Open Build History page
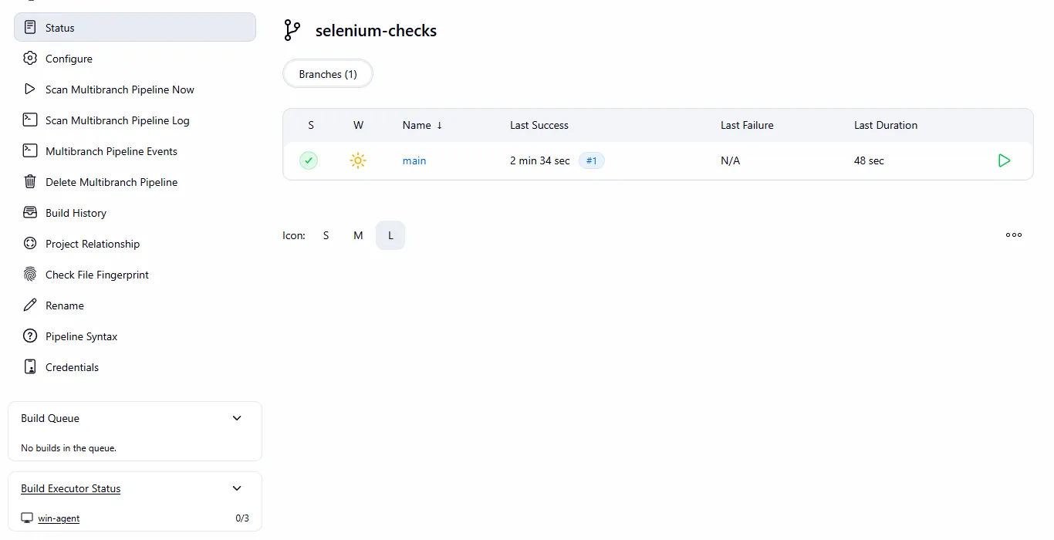This screenshot has width=1054, height=540. tap(135, 212)
